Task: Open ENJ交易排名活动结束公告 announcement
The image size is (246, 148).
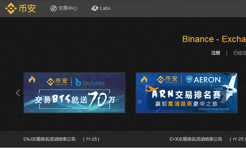Action: pos(50,139)
